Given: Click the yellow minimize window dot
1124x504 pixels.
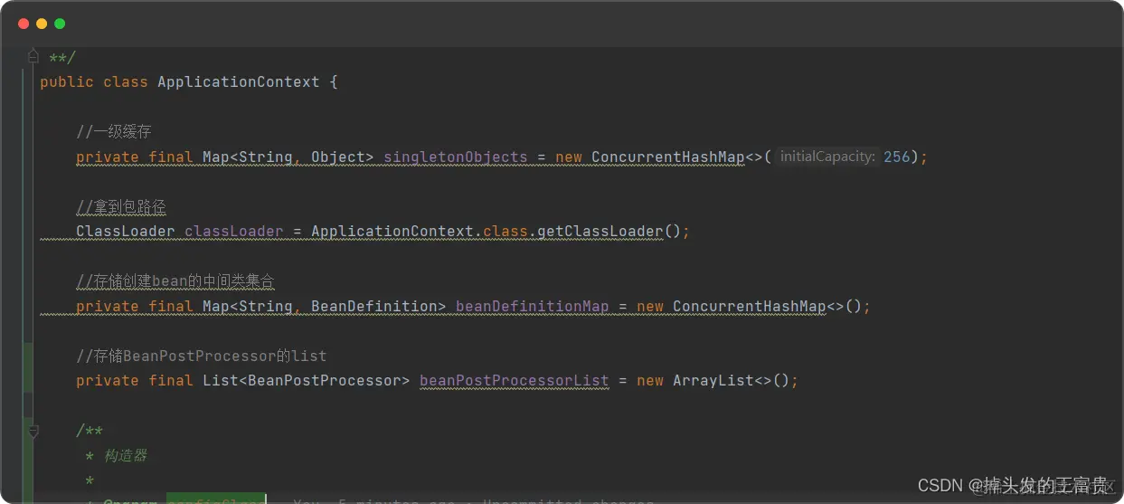Looking at the screenshot, I should coord(42,24).
